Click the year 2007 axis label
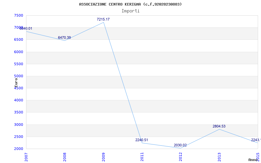 pos(26,157)
